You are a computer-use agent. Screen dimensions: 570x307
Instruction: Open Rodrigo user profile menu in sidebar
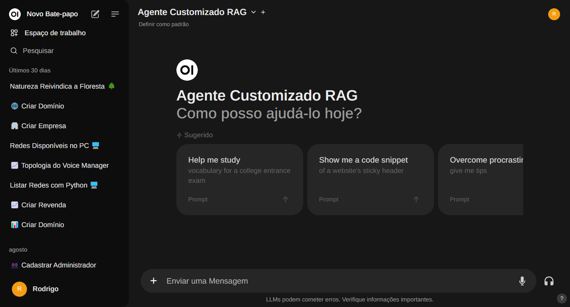tap(45, 289)
